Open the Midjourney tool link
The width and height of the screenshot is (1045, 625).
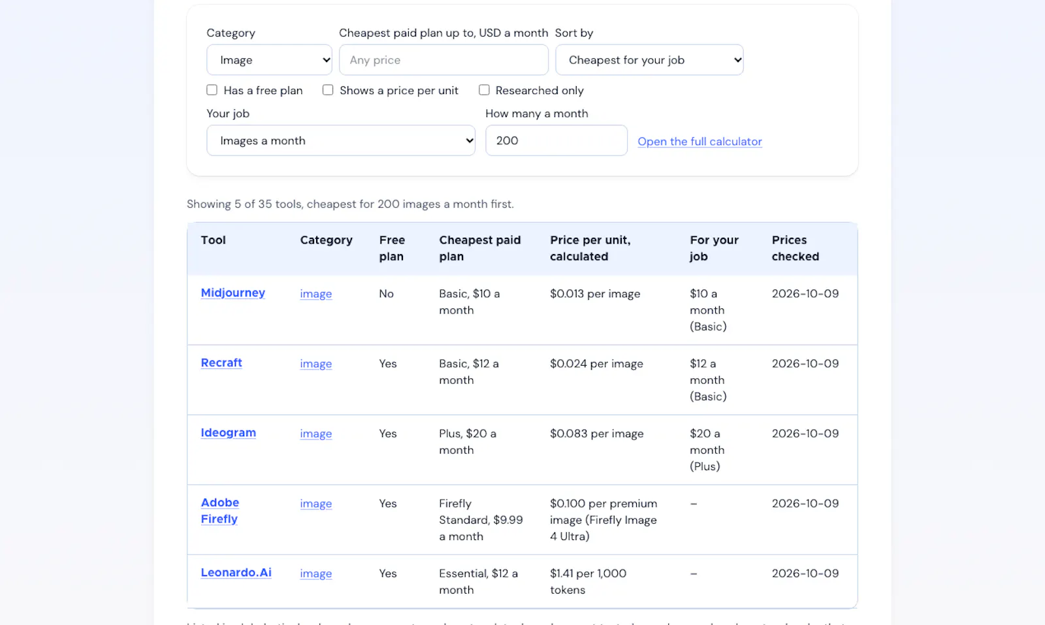coord(233,293)
